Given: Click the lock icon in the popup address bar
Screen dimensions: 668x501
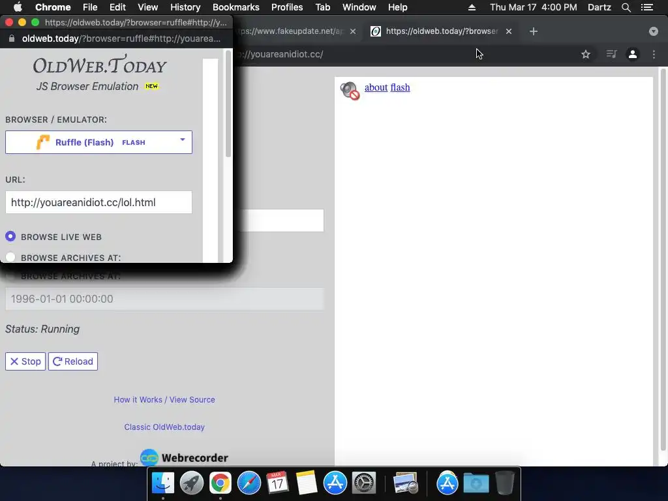Looking at the screenshot, I should click(12, 38).
